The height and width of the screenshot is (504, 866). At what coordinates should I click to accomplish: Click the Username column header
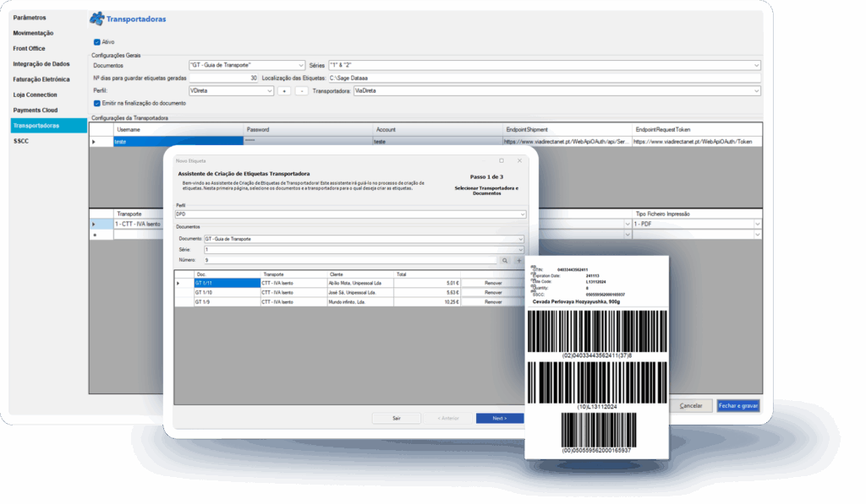pyautogui.click(x=178, y=129)
